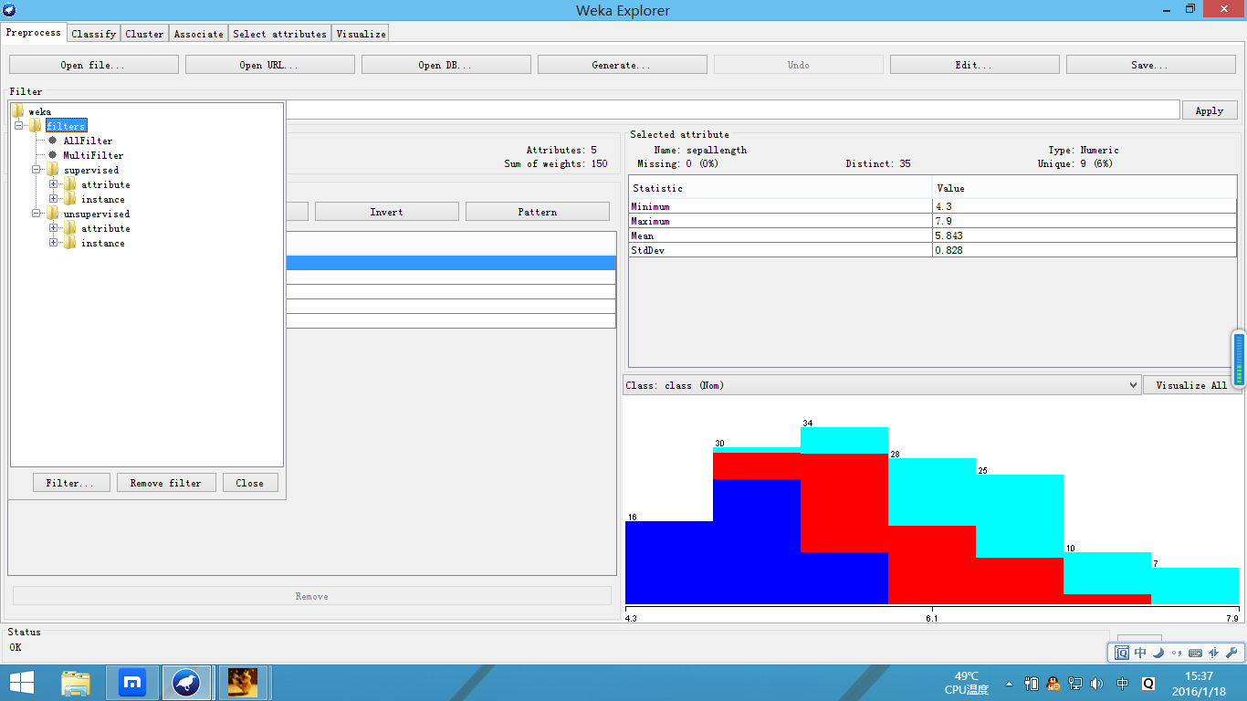The width and height of the screenshot is (1247, 701).
Task: Click the Value column header
Action: 1085,188
